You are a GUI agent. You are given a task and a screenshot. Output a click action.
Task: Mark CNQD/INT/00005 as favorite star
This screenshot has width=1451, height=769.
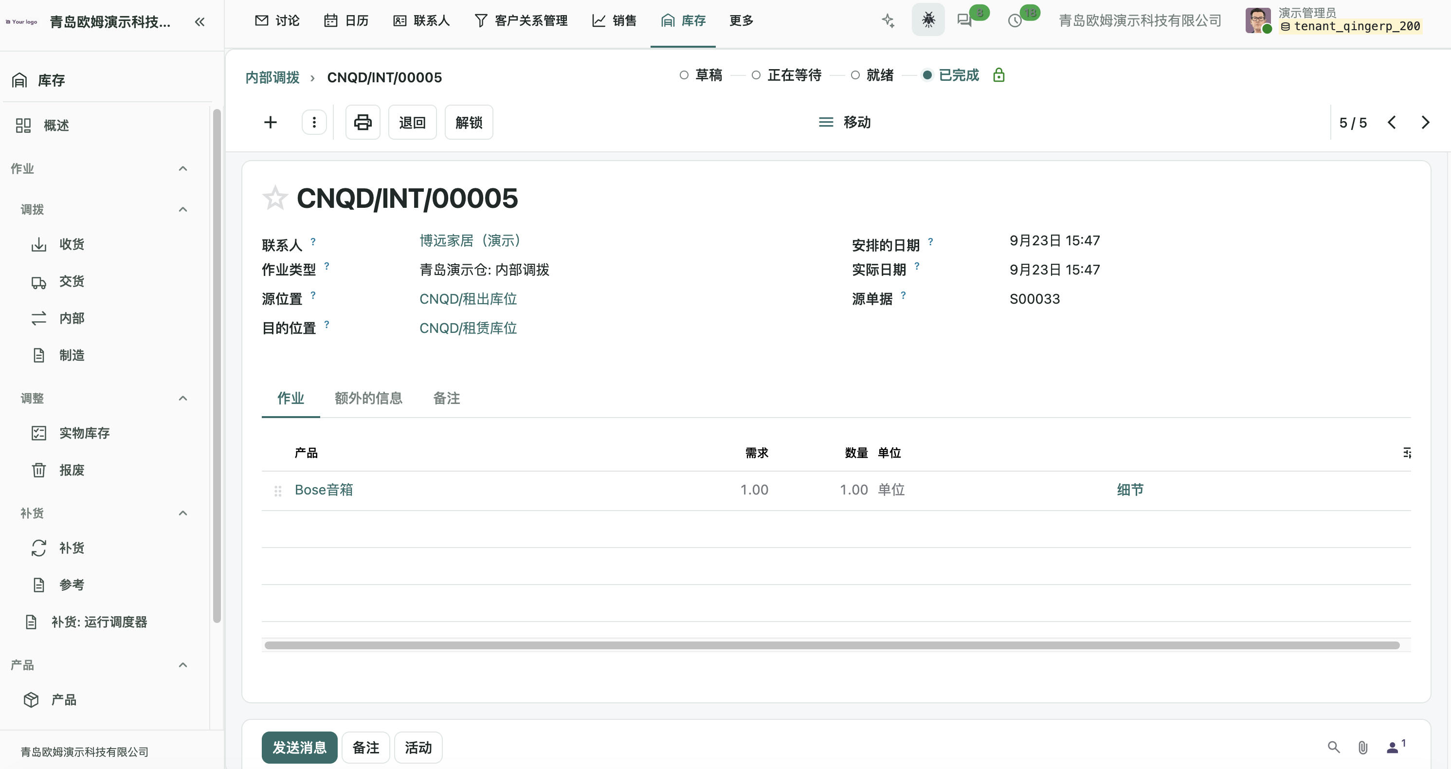(x=275, y=198)
